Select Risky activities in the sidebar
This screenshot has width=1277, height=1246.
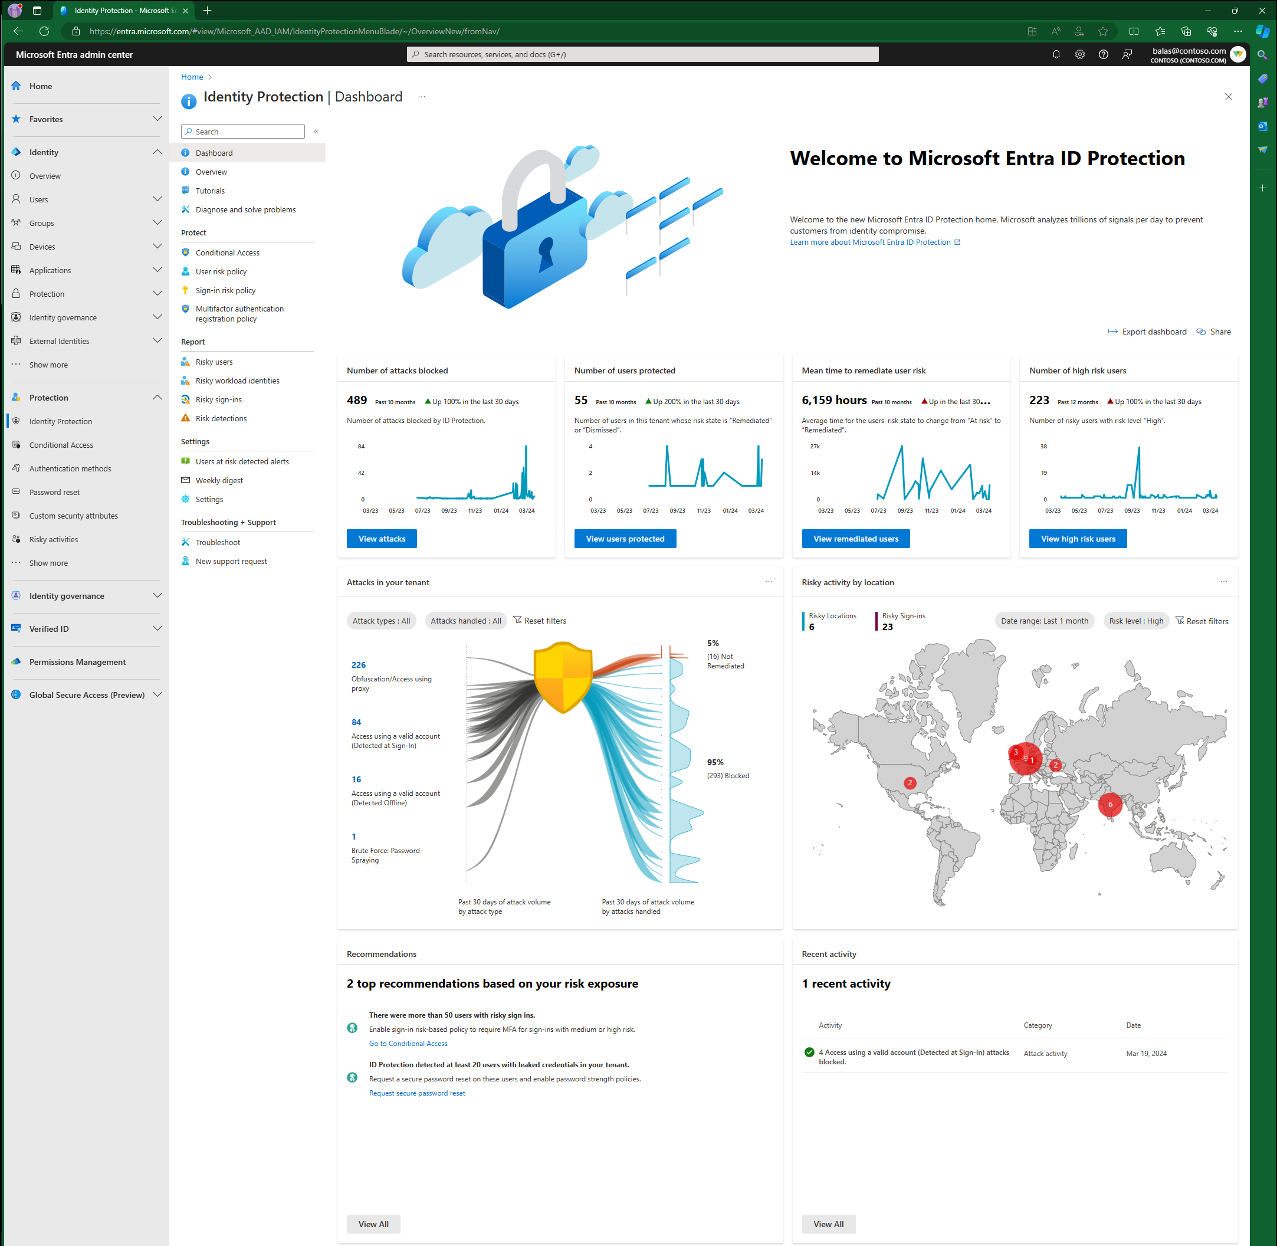click(x=53, y=539)
